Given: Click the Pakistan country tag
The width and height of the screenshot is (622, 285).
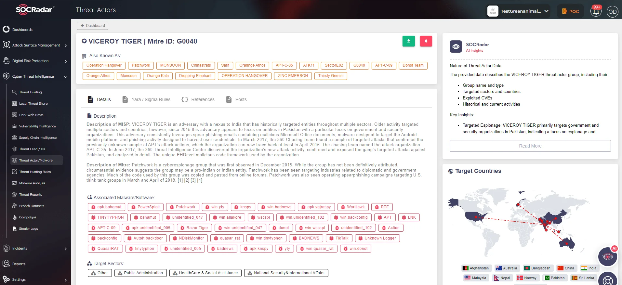Looking at the screenshot, I should tap(555, 278).
